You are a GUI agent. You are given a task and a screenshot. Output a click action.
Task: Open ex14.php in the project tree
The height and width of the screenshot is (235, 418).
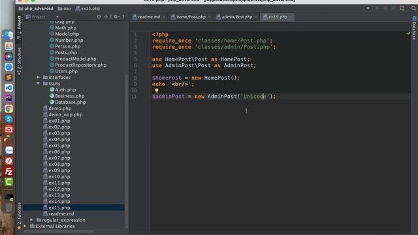pyautogui.click(x=59, y=201)
